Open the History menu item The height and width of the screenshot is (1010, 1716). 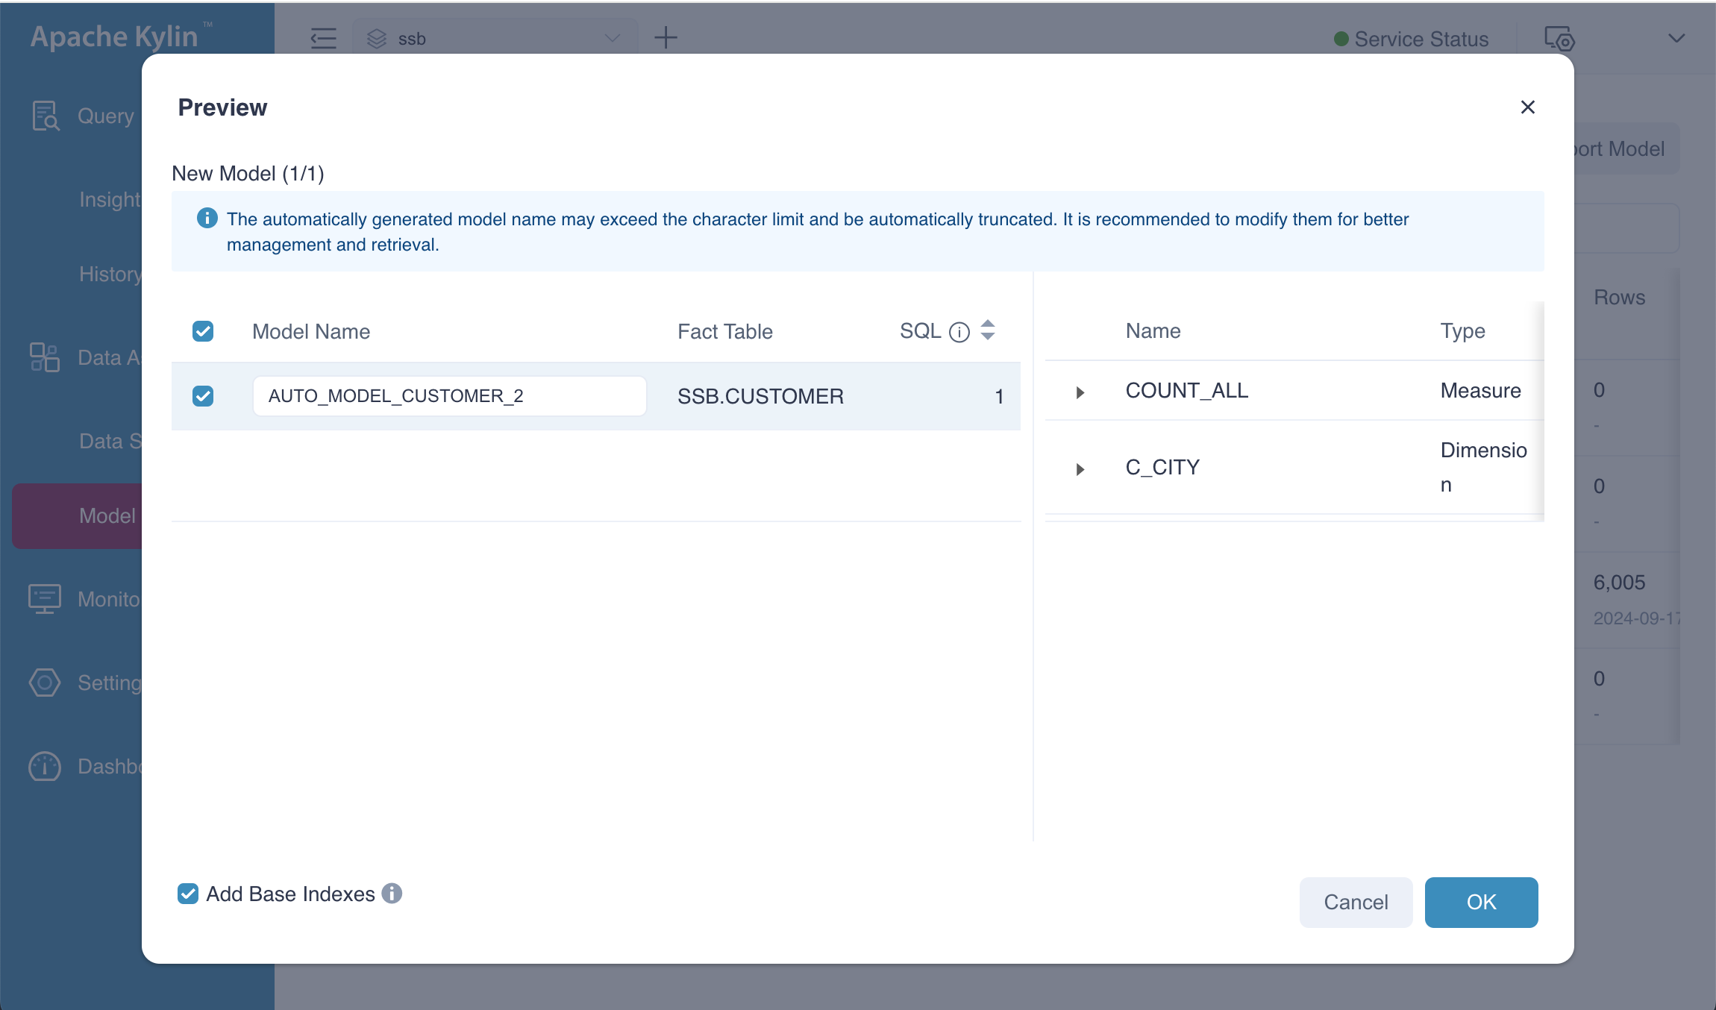(x=110, y=274)
